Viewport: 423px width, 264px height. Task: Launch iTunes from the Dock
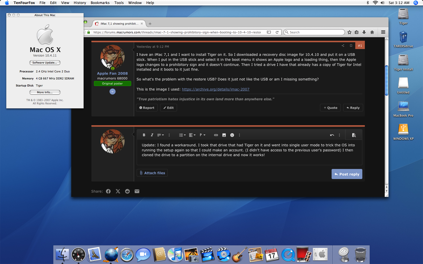[175, 254]
